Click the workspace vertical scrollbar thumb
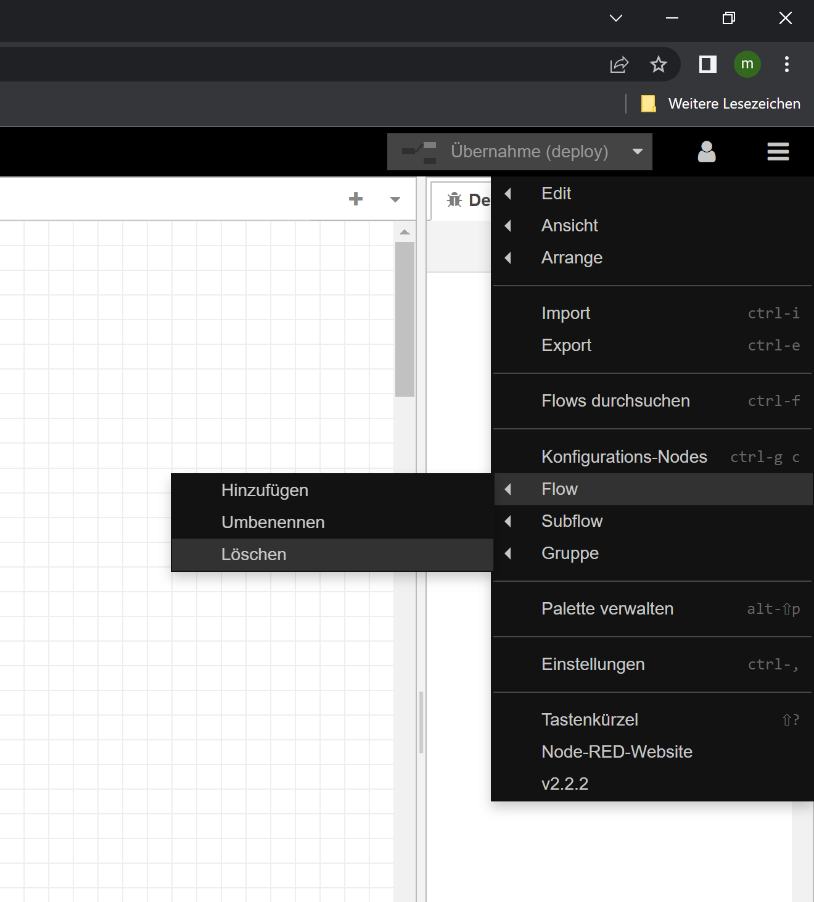 click(x=405, y=319)
